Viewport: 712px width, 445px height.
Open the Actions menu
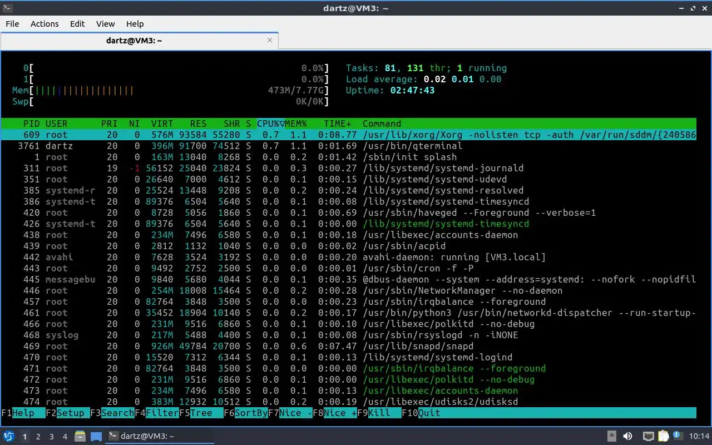(x=44, y=24)
